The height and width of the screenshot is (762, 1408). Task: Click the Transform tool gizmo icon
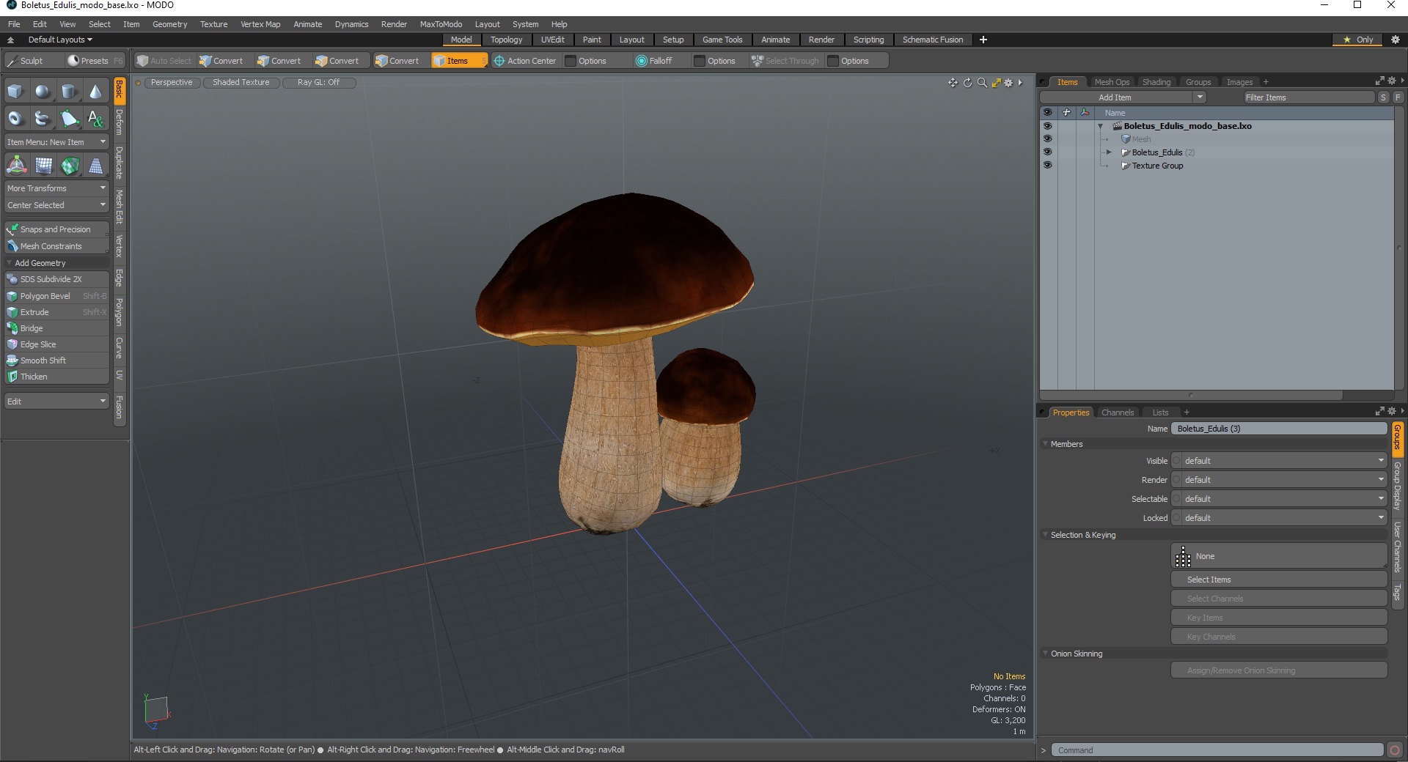[x=16, y=166]
